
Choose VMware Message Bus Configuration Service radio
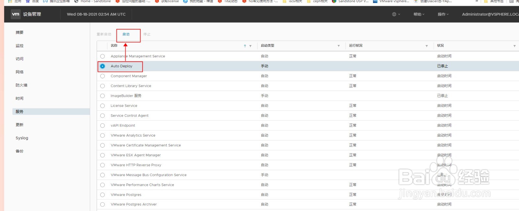103,175
